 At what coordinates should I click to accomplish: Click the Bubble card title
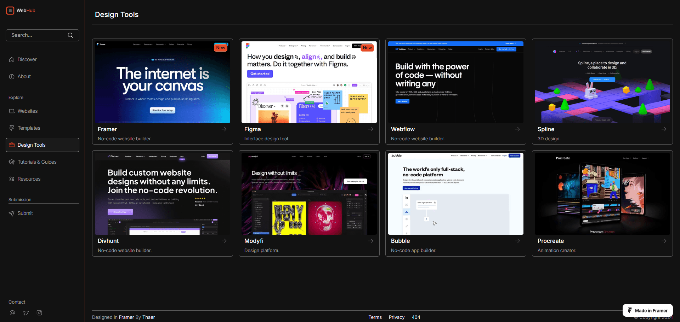400,241
